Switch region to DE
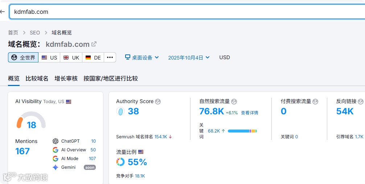 (x=93, y=58)
